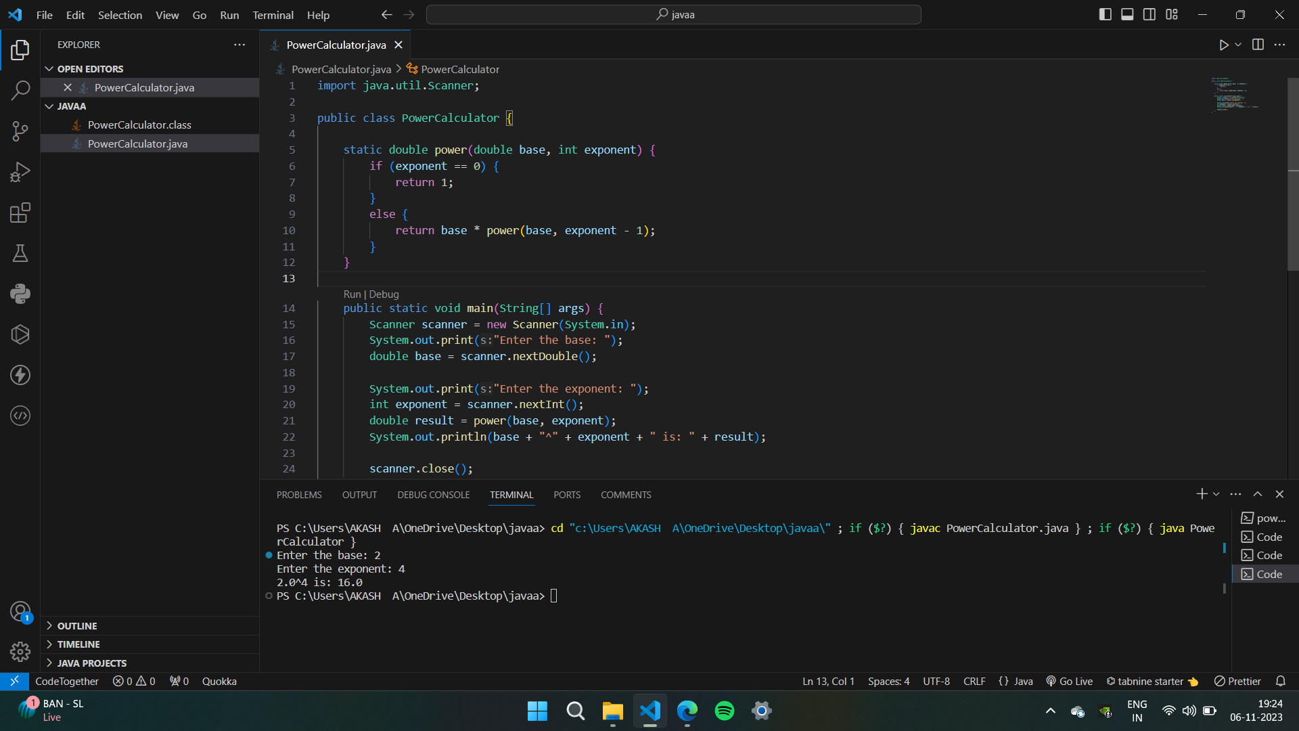
Task: Click Quokka in status bar
Action: [219, 682]
